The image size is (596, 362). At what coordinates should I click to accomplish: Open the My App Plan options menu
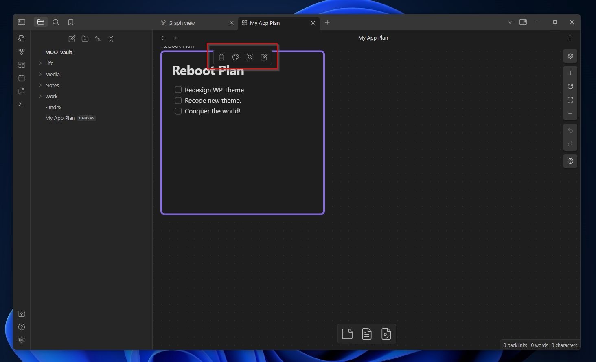(x=570, y=38)
